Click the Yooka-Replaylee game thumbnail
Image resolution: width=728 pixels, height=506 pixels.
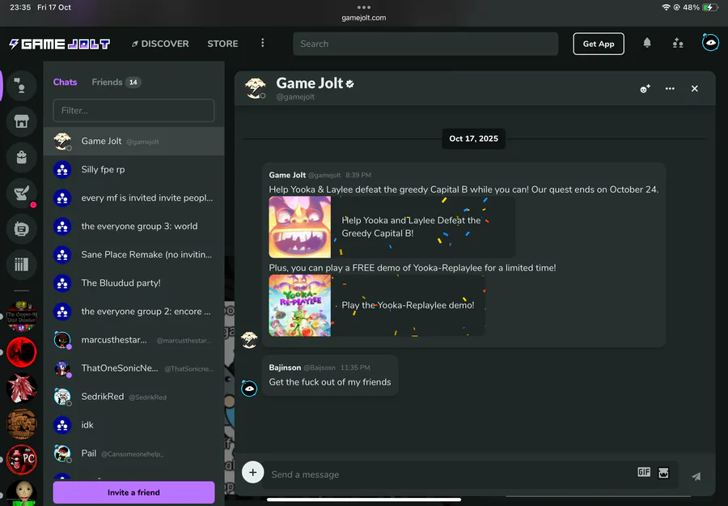(300, 305)
